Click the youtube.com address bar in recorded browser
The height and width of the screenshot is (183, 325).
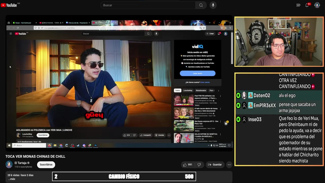(x=119, y=28)
